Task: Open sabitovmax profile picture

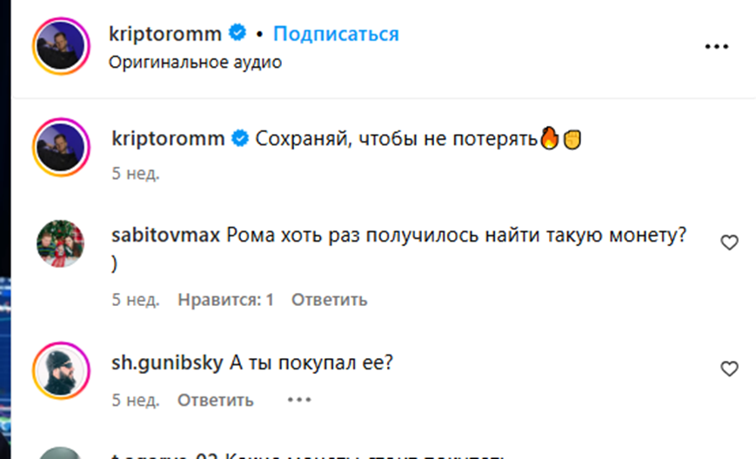Action: [61, 243]
